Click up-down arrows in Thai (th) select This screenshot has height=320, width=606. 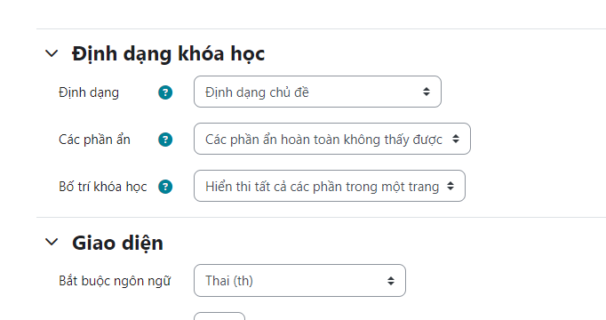pos(391,281)
